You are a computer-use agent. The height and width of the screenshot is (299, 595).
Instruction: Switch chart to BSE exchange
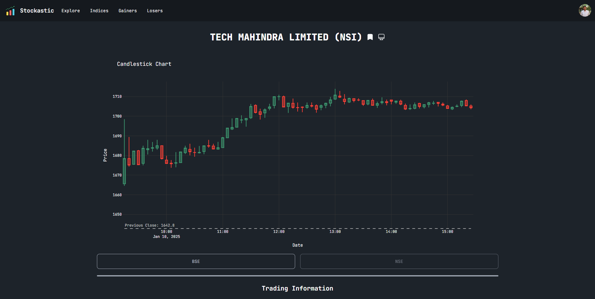(196, 261)
